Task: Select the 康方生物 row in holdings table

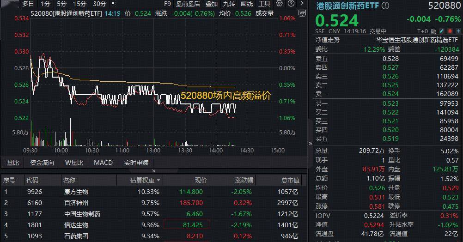Action: (76, 192)
